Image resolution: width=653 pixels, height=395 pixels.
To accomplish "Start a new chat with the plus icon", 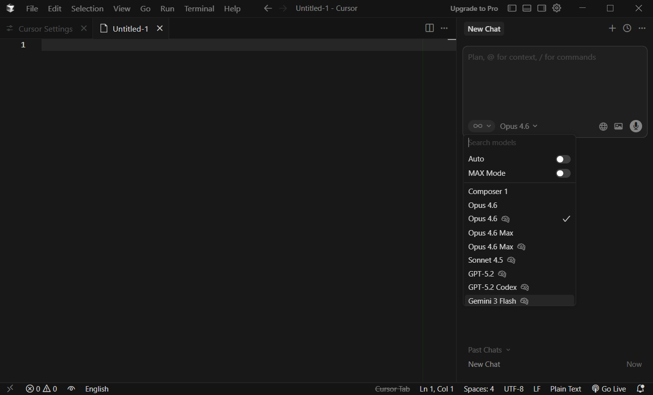I will [x=612, y=28].
